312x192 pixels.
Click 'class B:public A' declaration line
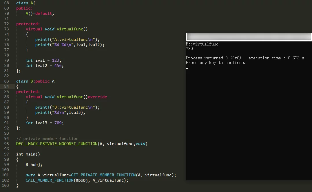tap(35, 81)
